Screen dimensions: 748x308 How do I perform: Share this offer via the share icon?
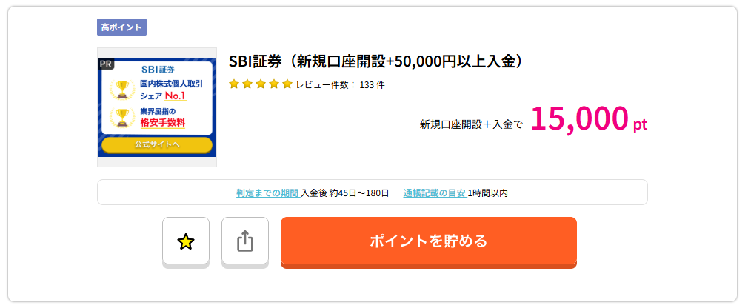(244, 241)
